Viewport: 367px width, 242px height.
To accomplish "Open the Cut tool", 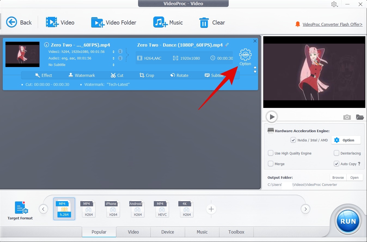I will [117, 75].
